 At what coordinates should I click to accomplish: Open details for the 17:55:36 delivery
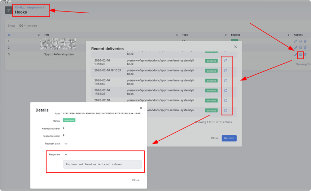226,91
